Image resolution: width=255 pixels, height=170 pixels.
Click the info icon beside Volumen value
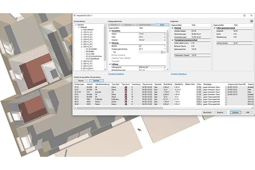(x=164, y=40)
